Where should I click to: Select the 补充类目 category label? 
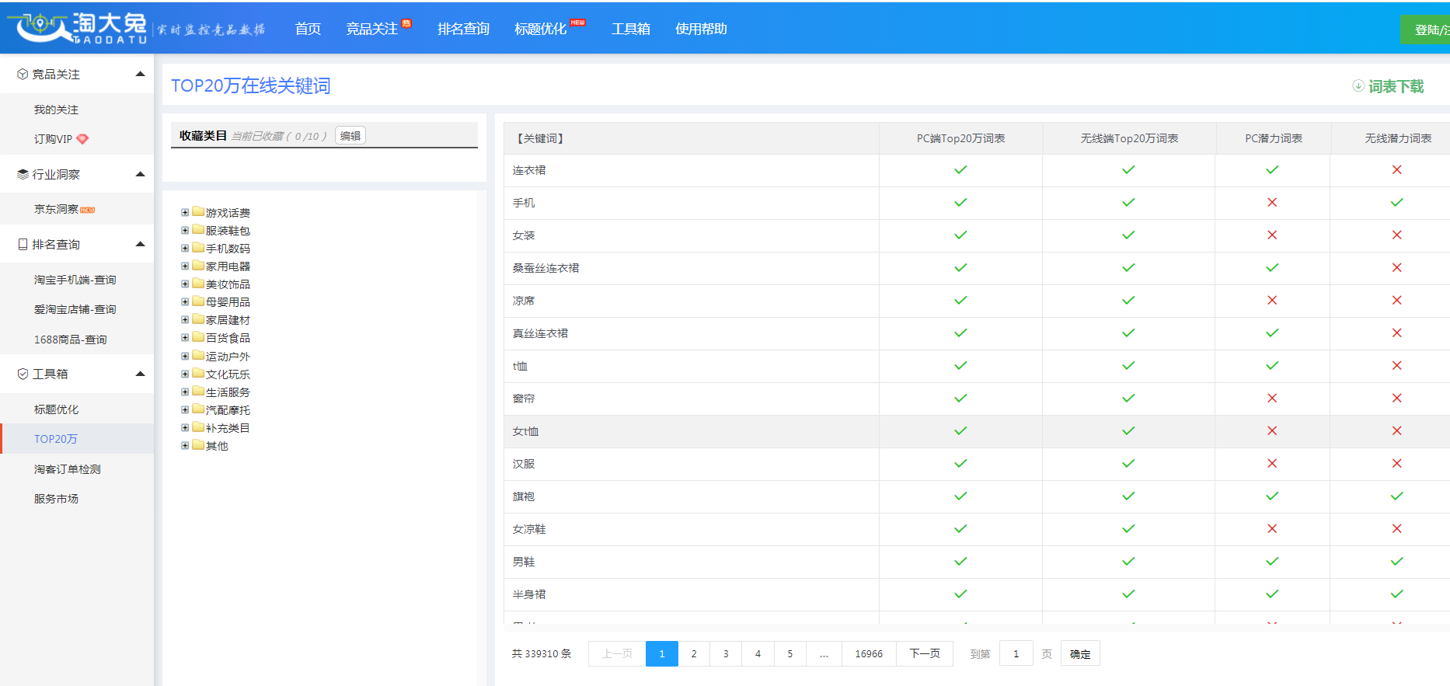(x=228, y=428)
